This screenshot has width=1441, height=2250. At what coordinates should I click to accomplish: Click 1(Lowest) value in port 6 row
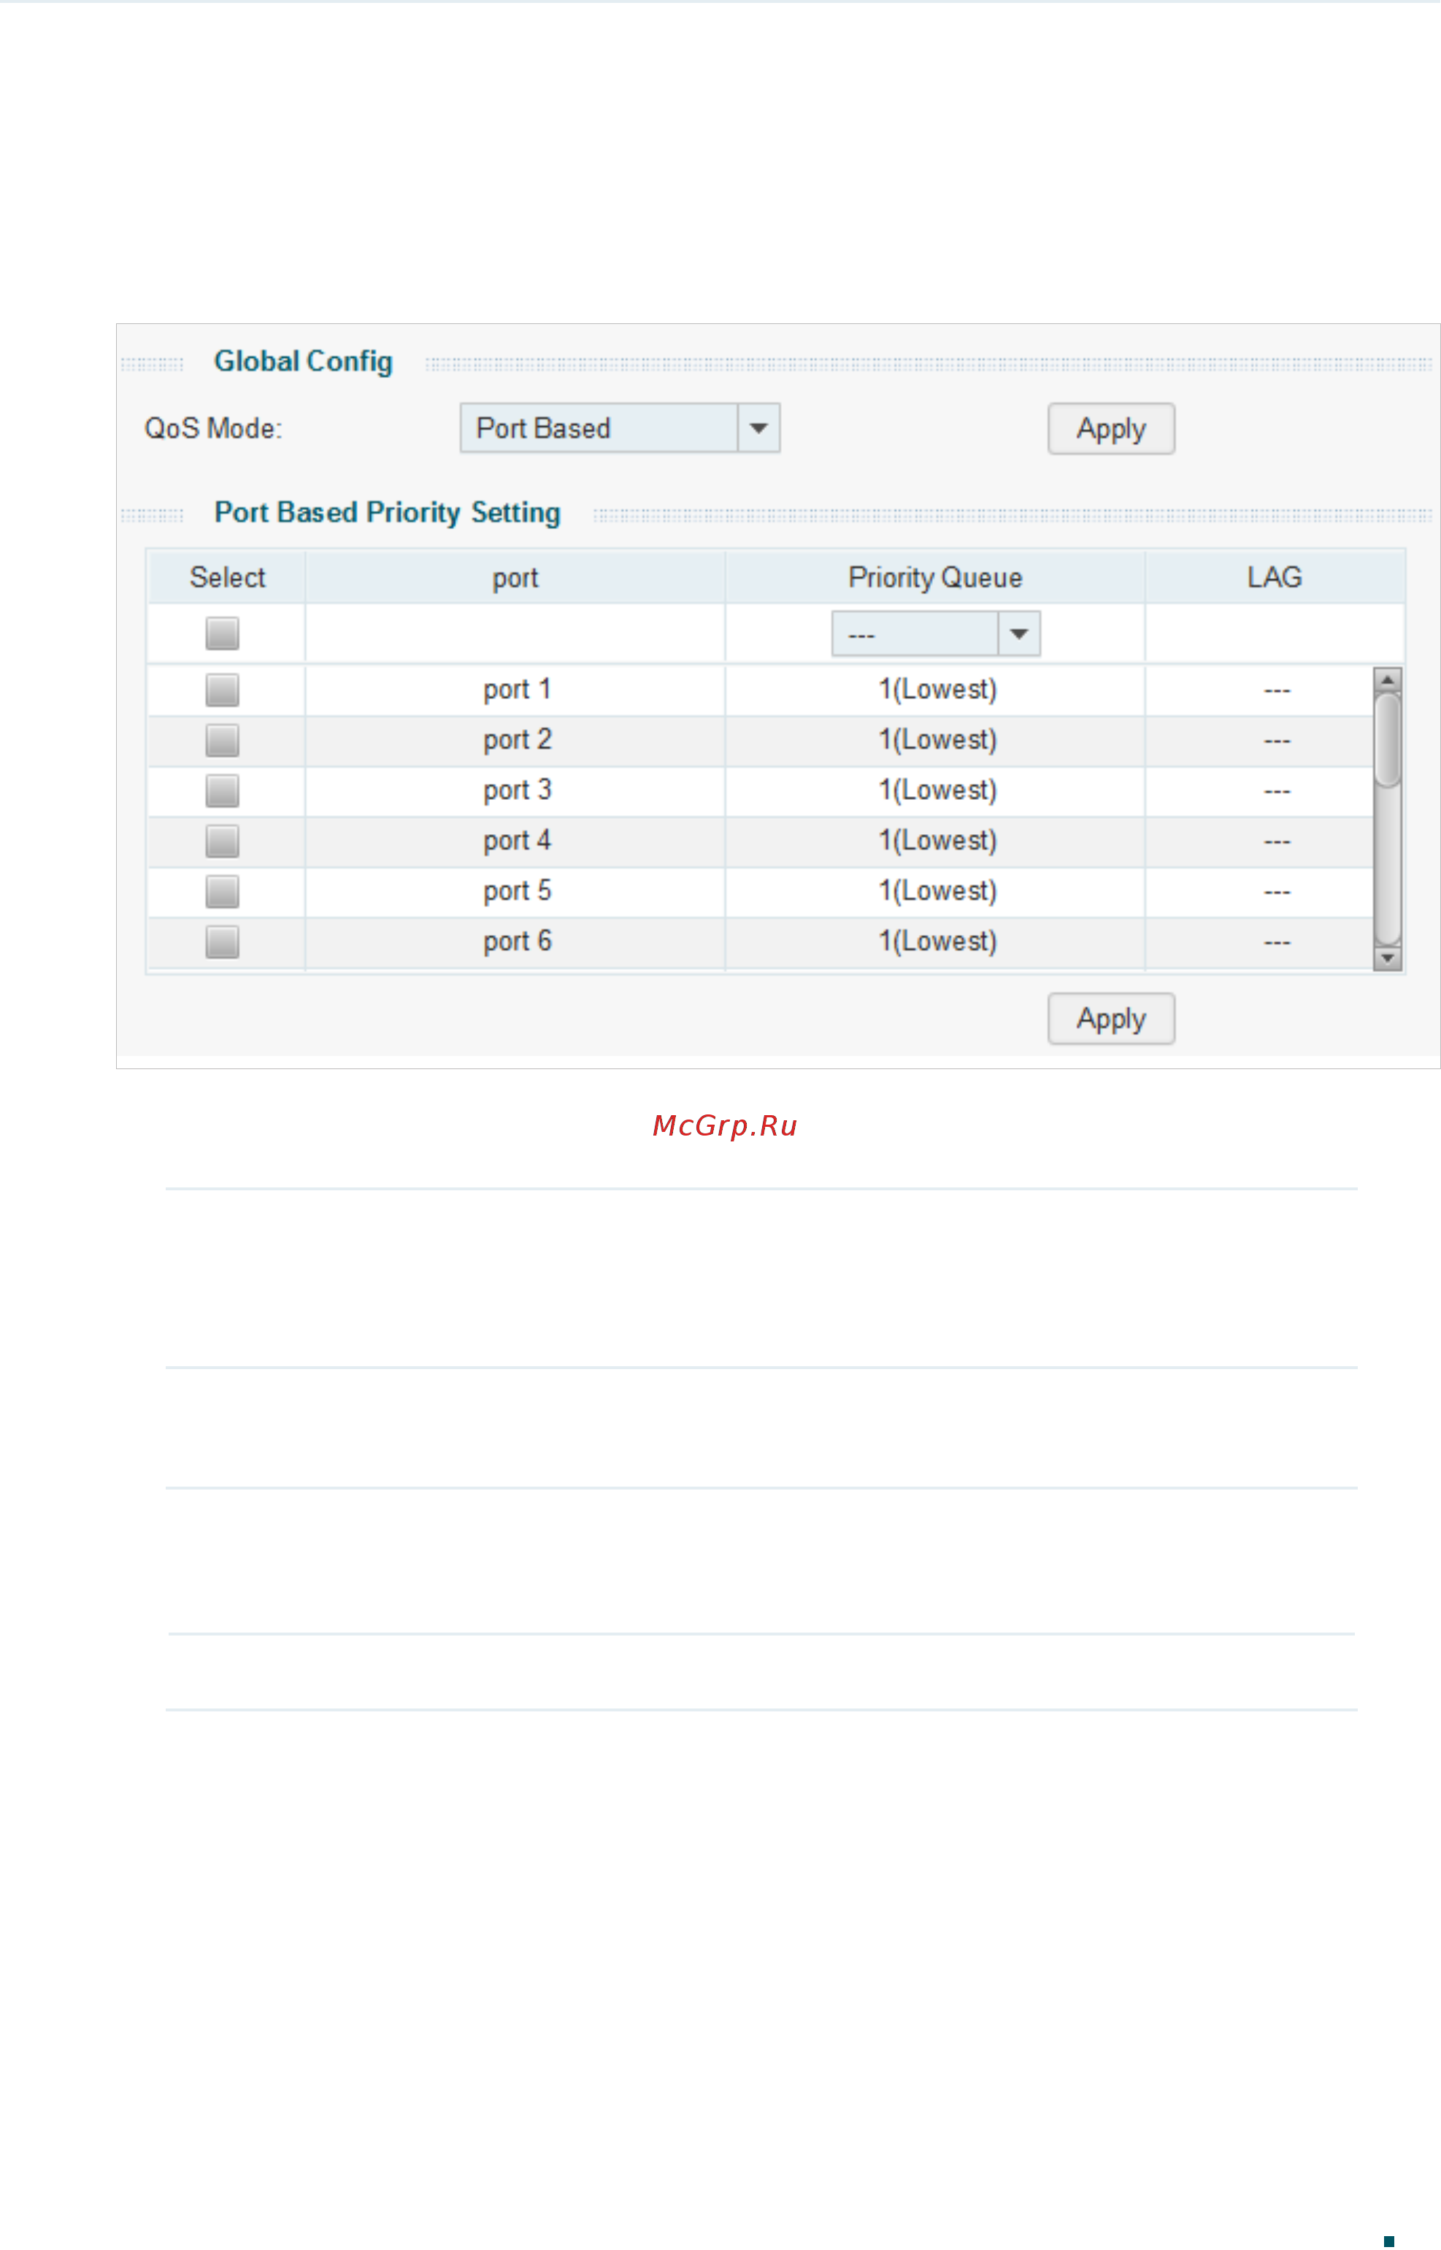coord(937,941)
